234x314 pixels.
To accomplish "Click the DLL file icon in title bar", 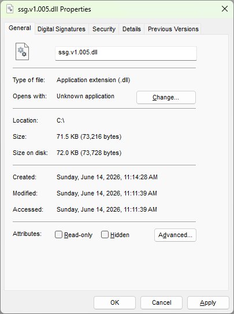I will click(x=10, y=9).
